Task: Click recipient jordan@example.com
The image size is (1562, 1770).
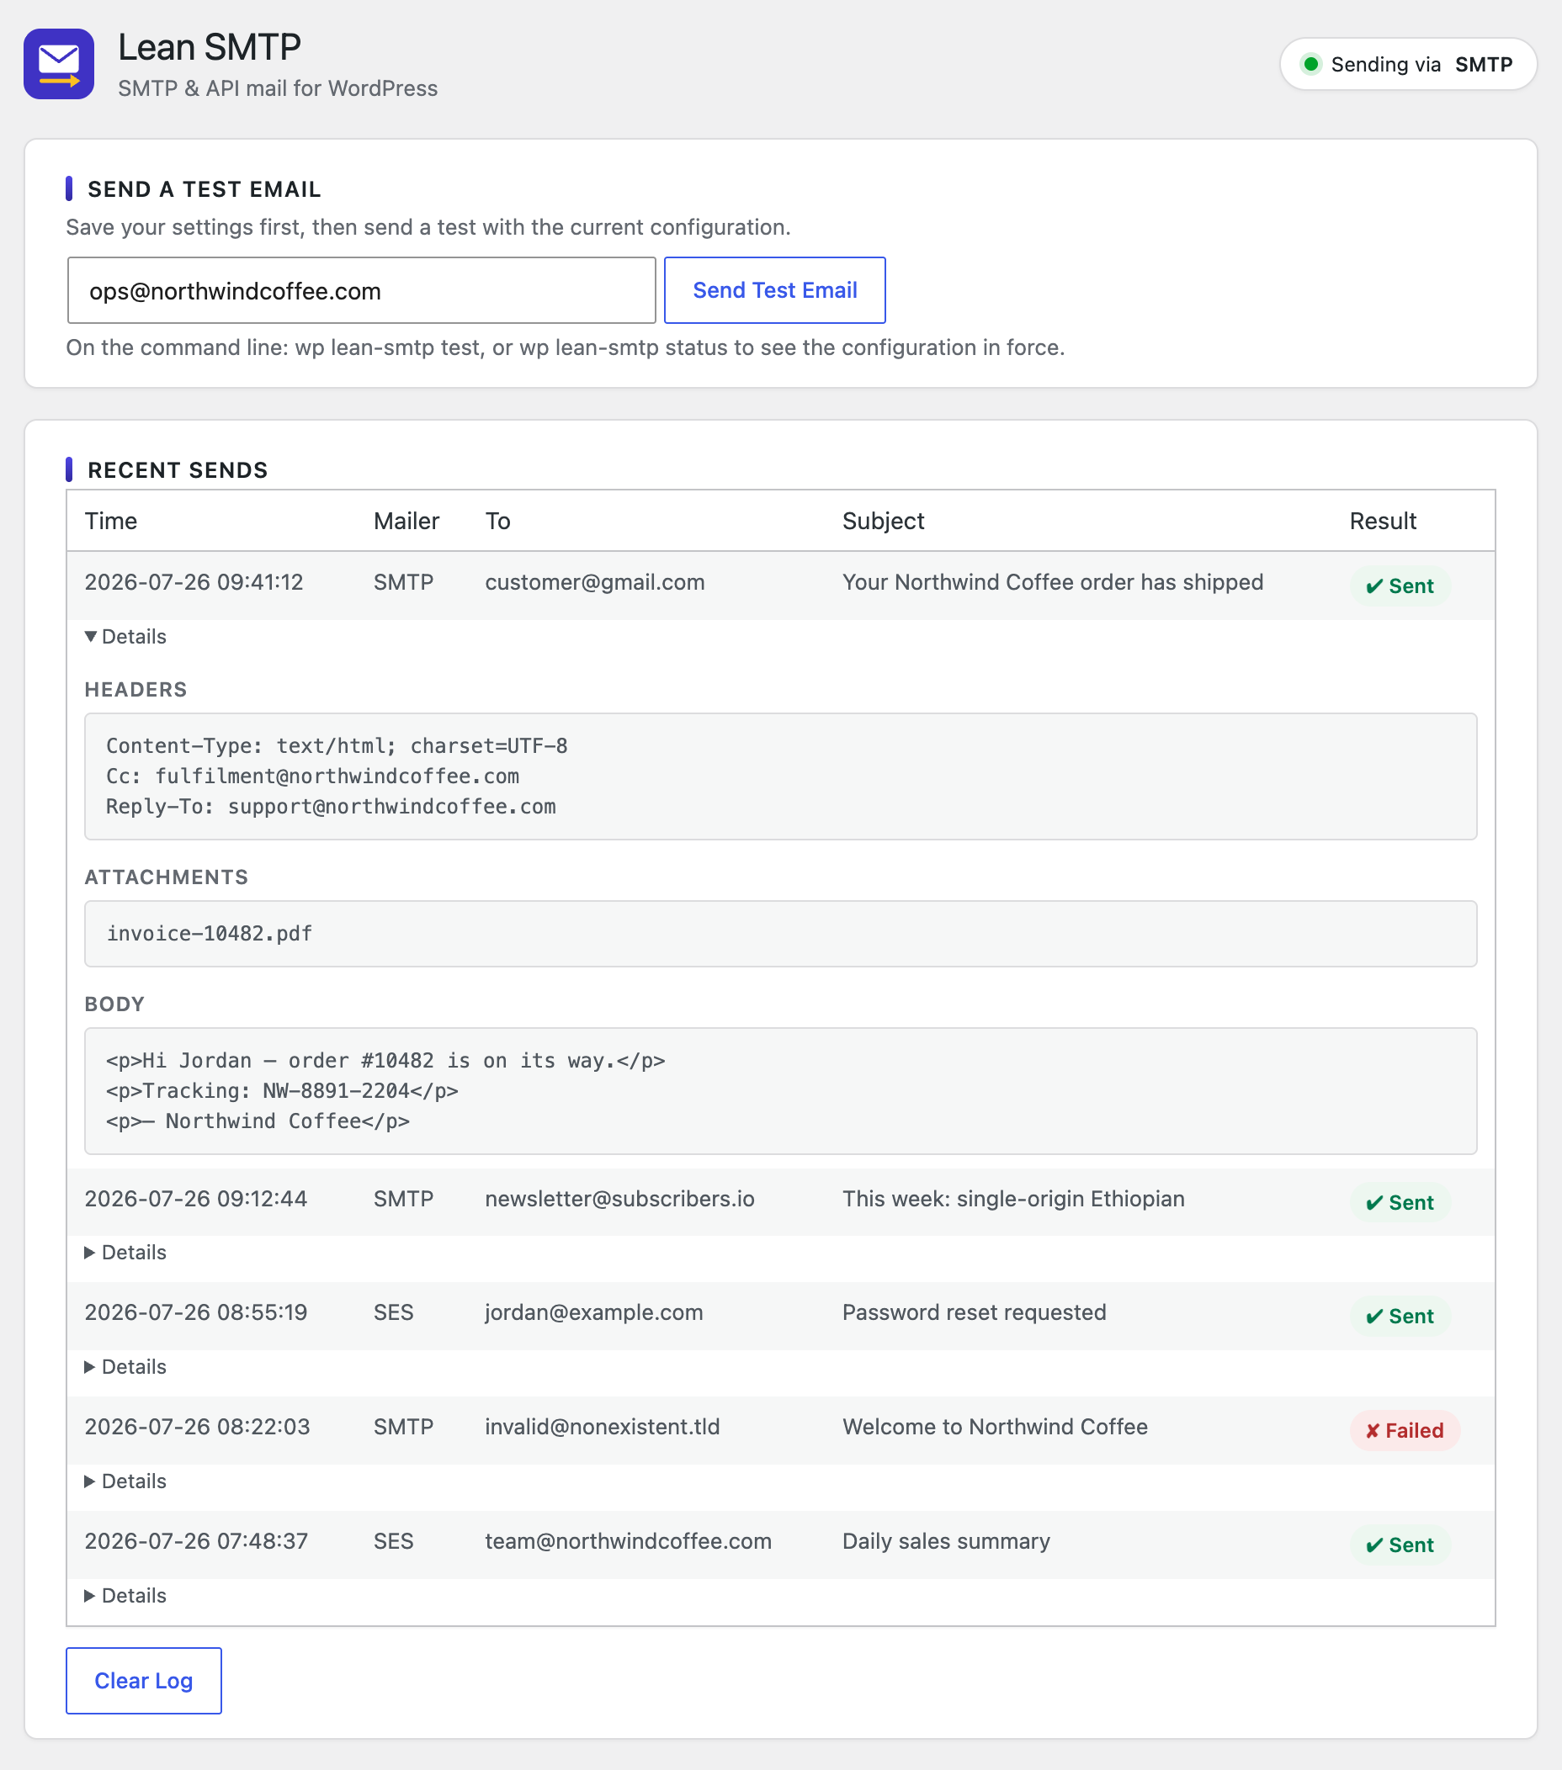Action: [593, 1312]
